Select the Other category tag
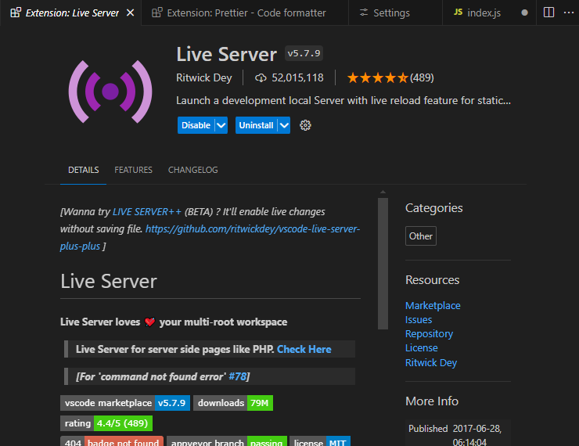This screenshot has height=446, width=579. coord(421,236)
